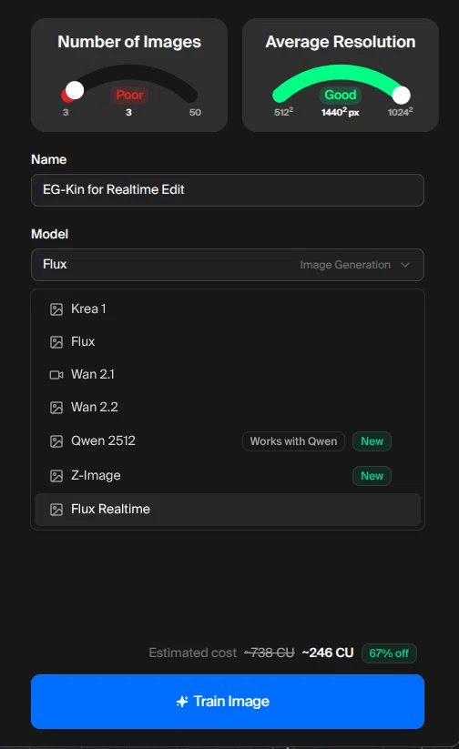Click the image icon beside Z-Image
Screen dimensions: 459x749
point(56,476)
